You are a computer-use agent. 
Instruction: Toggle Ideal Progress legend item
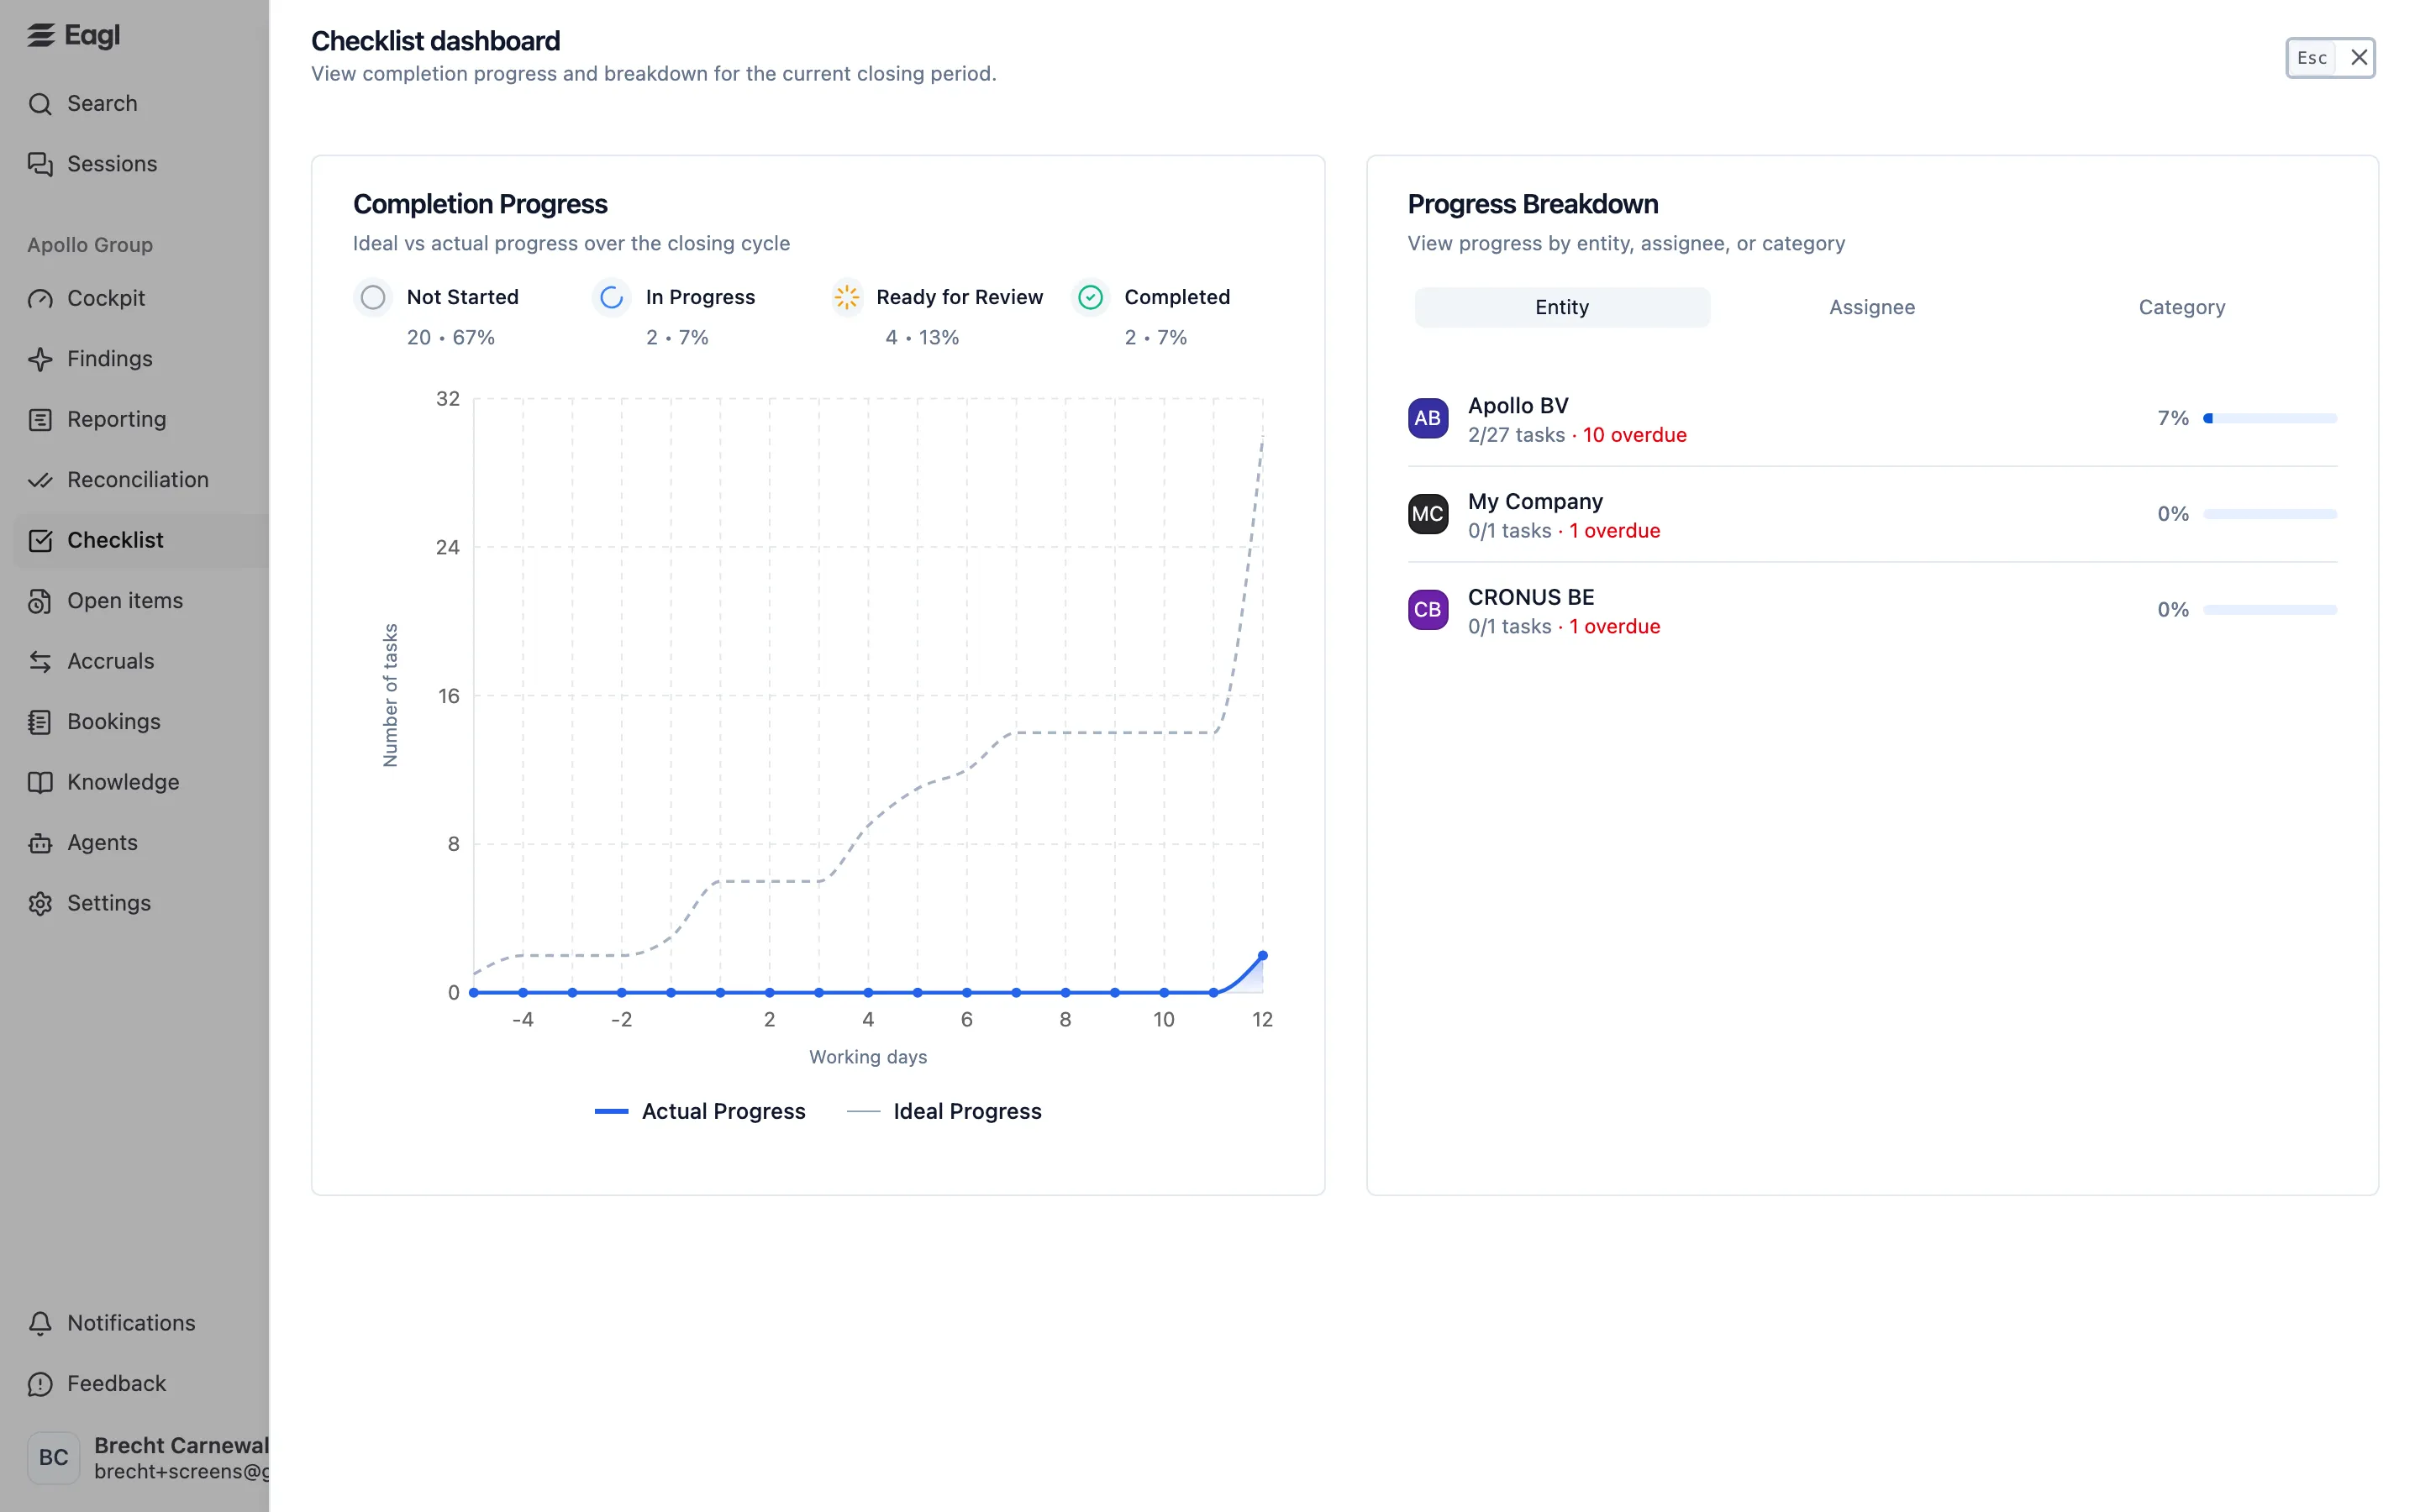tap(944, 1112)
